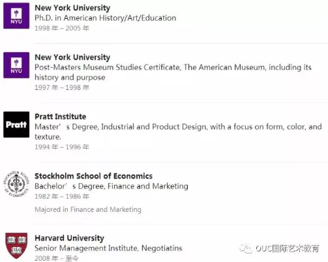Click the Stockholm School of Economics title
Viewport: 328px width, 262px height.
pos(94,176)
